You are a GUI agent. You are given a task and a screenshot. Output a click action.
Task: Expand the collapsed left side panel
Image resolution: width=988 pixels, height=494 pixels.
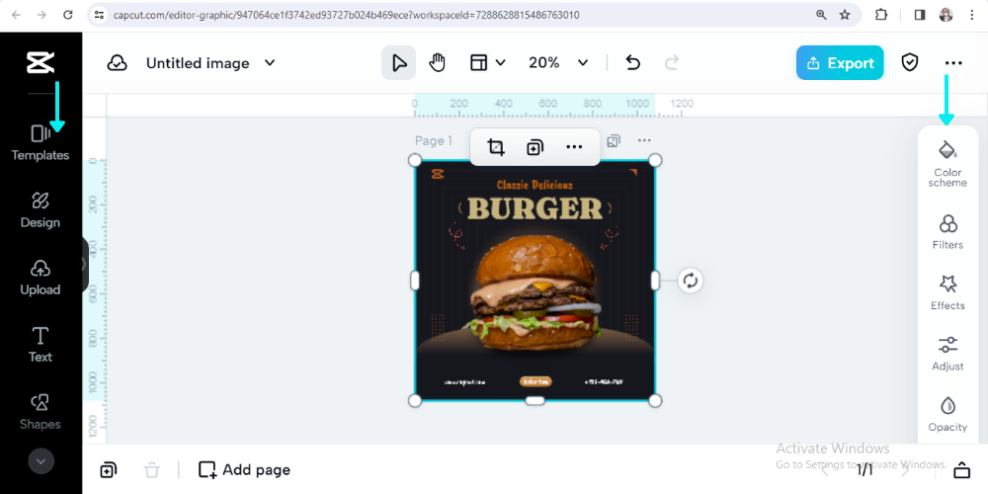pos(84,265)
